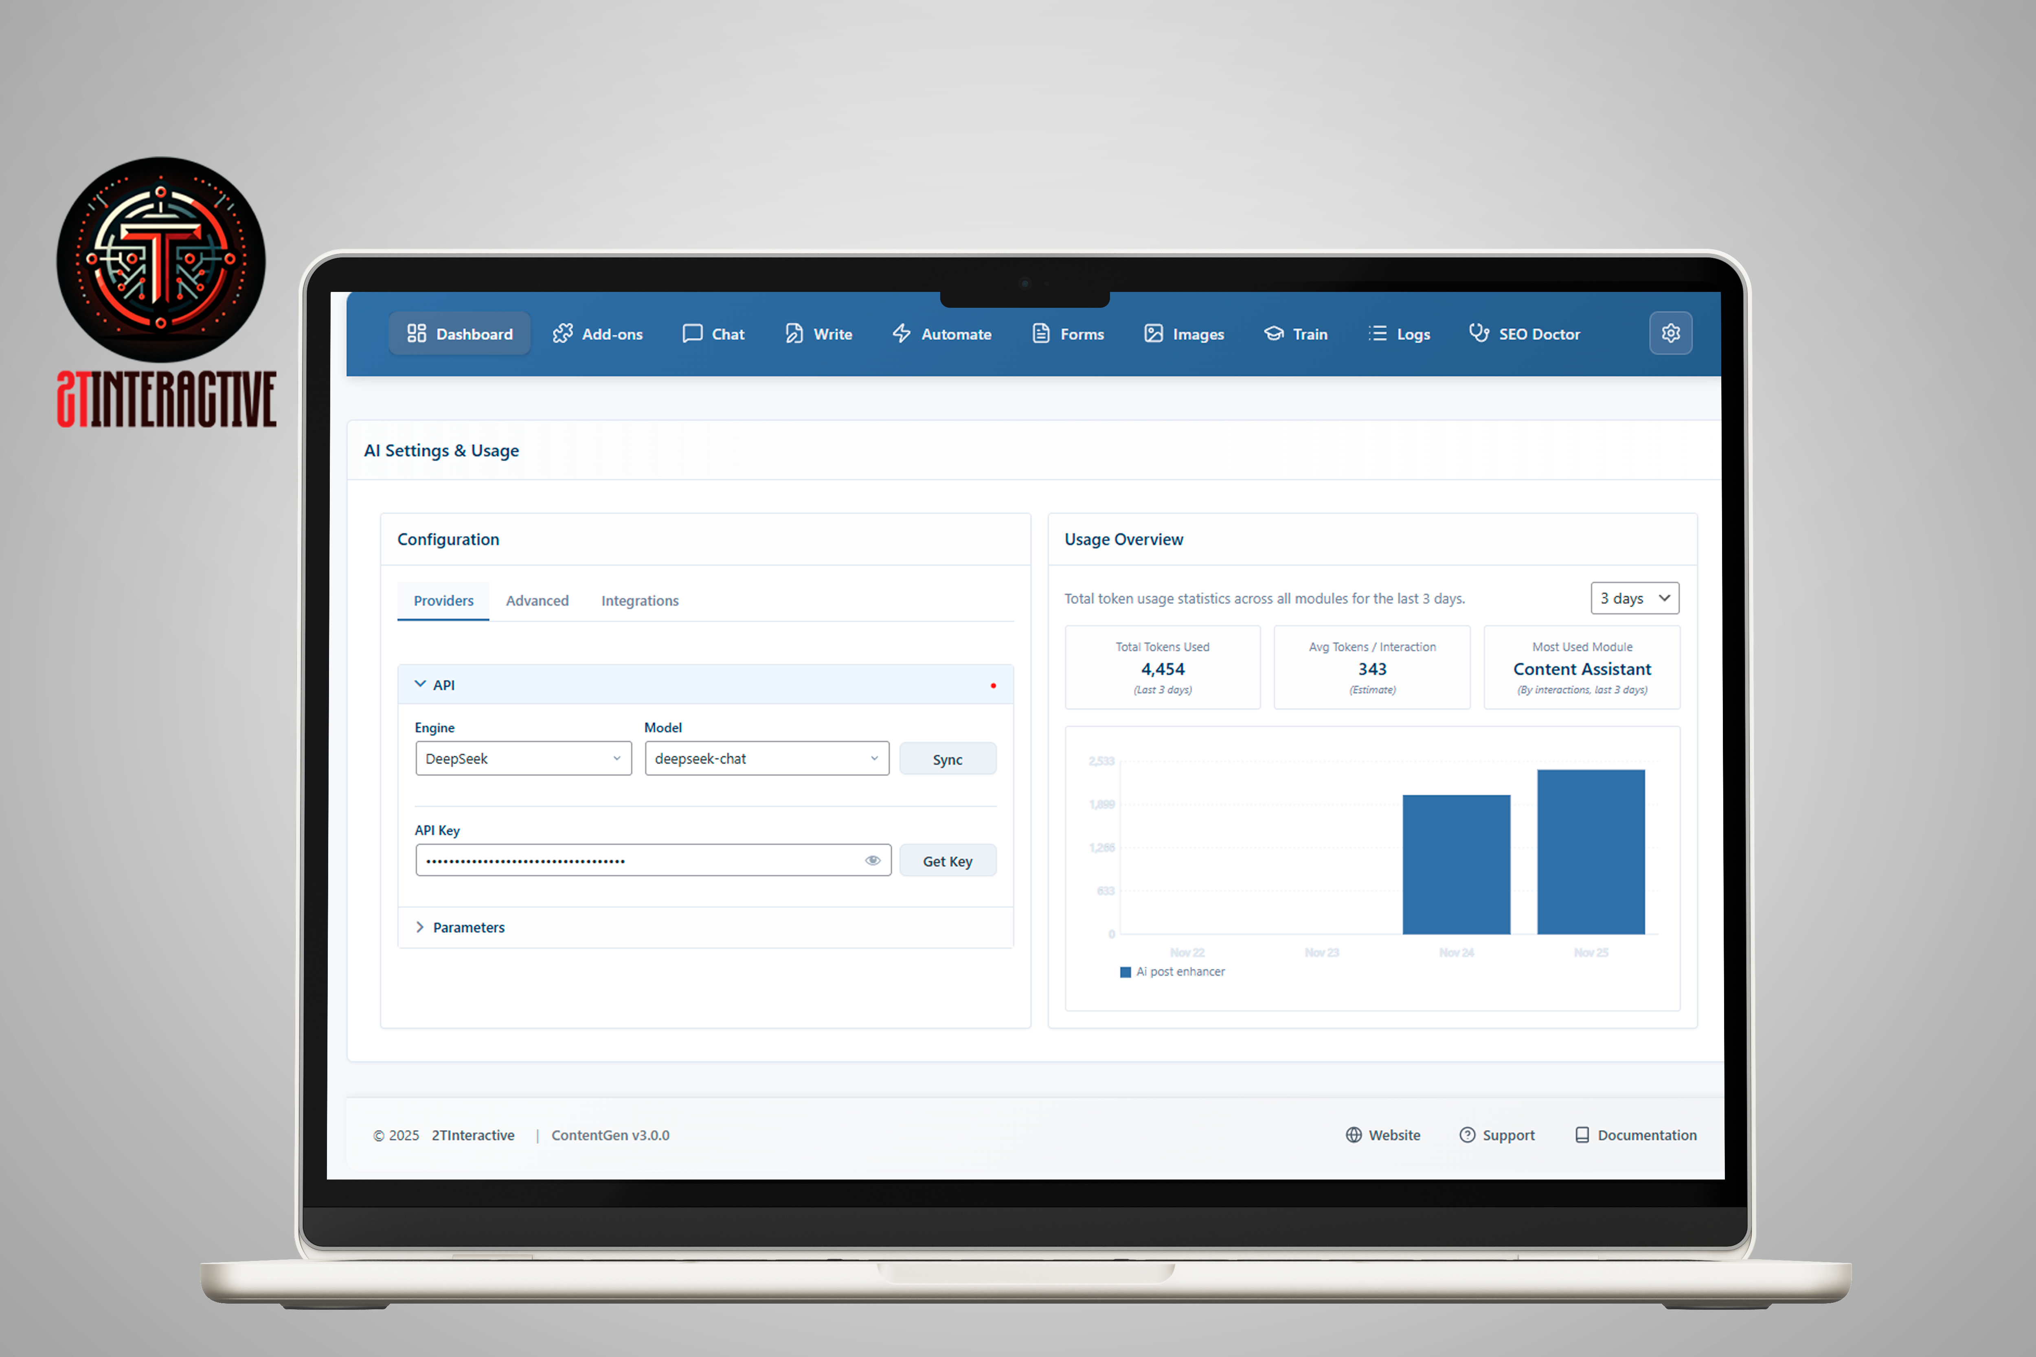Open the Engine dropdown showing DeepSeek

523,758
